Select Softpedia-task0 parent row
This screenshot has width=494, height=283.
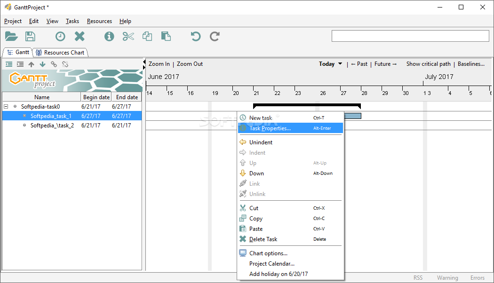tap(72, 106)
